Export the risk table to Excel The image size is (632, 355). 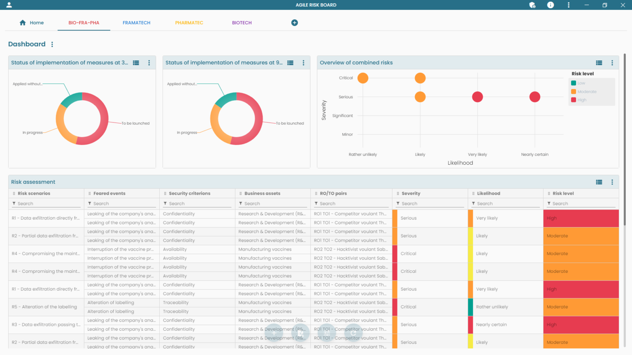[301, 333]
